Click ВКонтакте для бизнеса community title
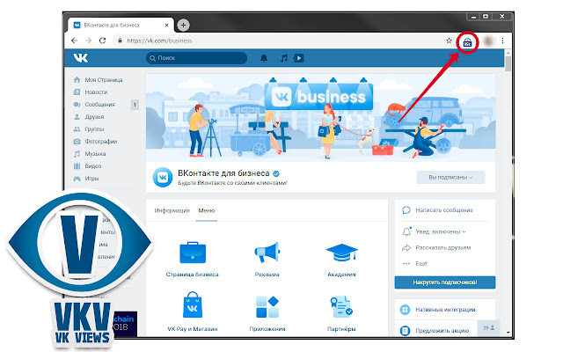The width and height of the screenshot is (563, 352). tap(223, 173)
